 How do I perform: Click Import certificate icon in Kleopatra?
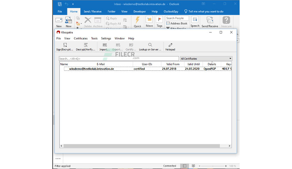coord(105,45)
